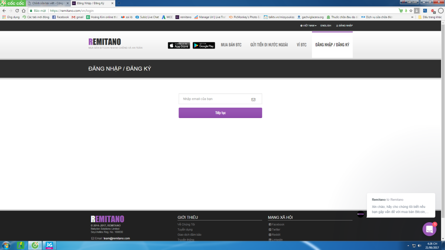Click the footer Remitano logo
The width and height of the screenshot is (445, 250).
click(107, 219)
